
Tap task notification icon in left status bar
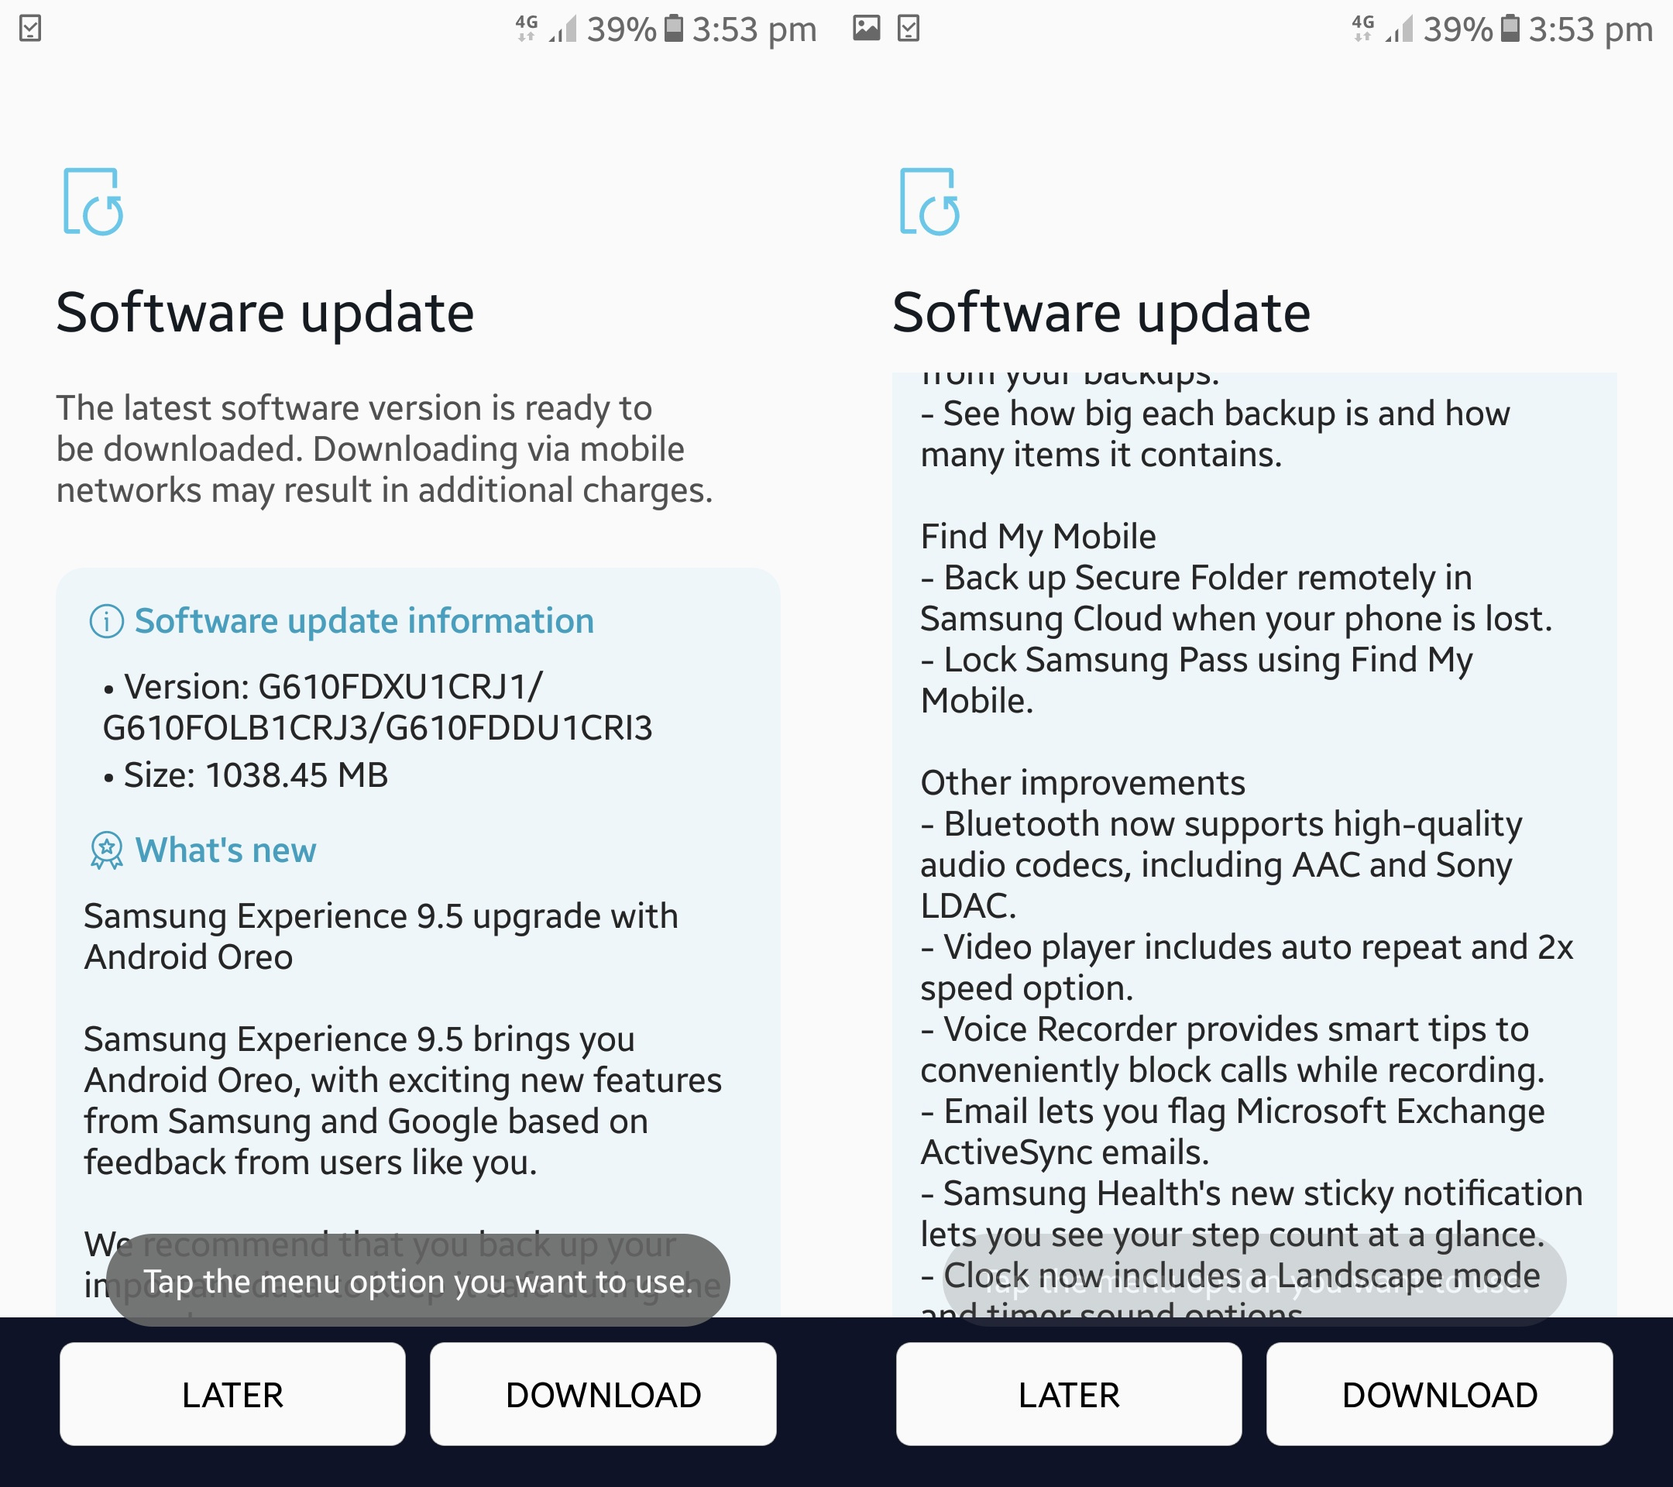[x=30, y=29]
